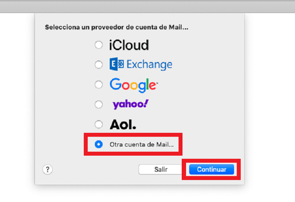Click the gray window title bar
Viewport: 295px width, 202px height.
pos(147,7)
